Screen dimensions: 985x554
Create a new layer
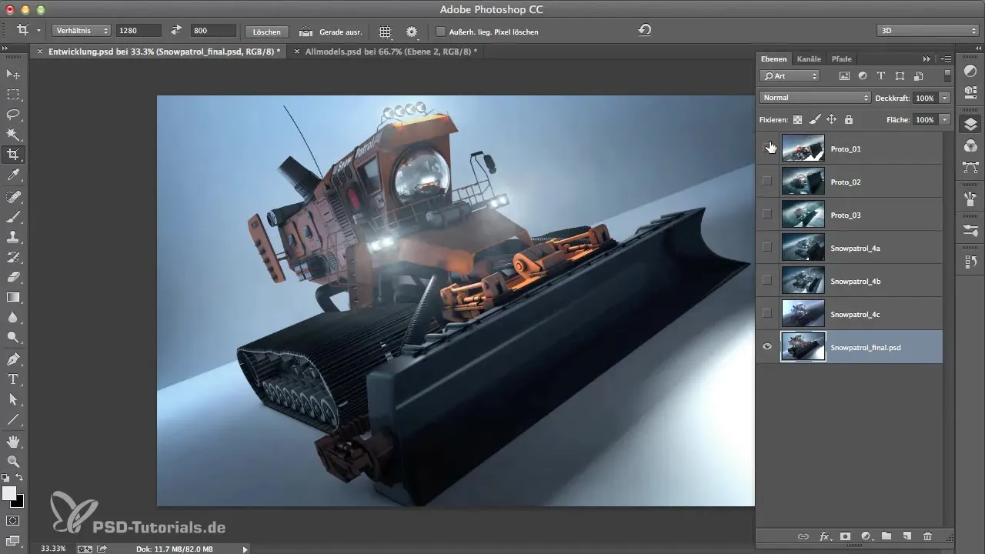click(907, 536)
